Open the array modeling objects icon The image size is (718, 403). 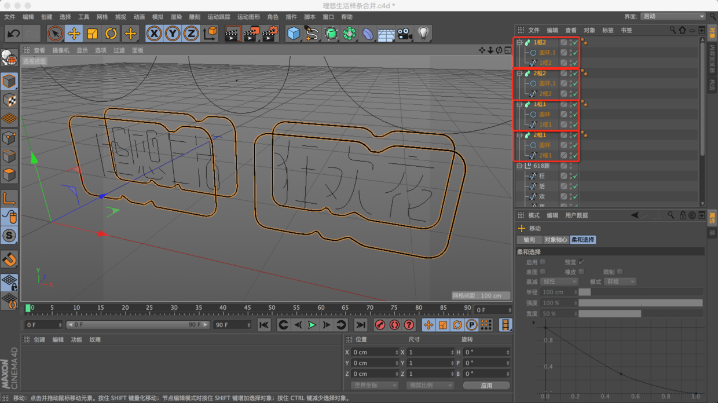(349, 34)
